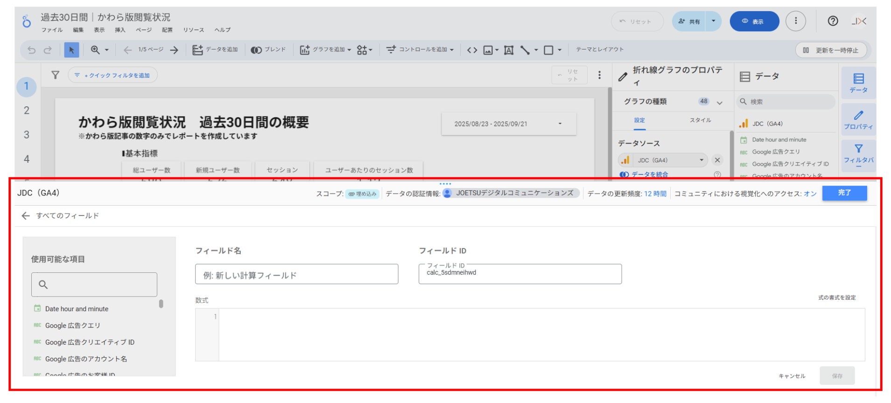
Task: Click the redo arrow in toolbar
Action: pos(48,50)
